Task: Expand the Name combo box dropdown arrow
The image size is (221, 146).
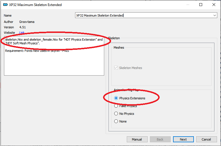Action: pos(214,15)
